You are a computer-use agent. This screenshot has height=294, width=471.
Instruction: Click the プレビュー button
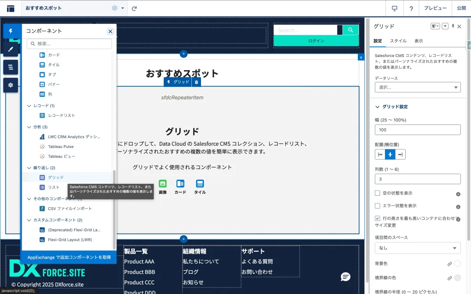point(435,8)
